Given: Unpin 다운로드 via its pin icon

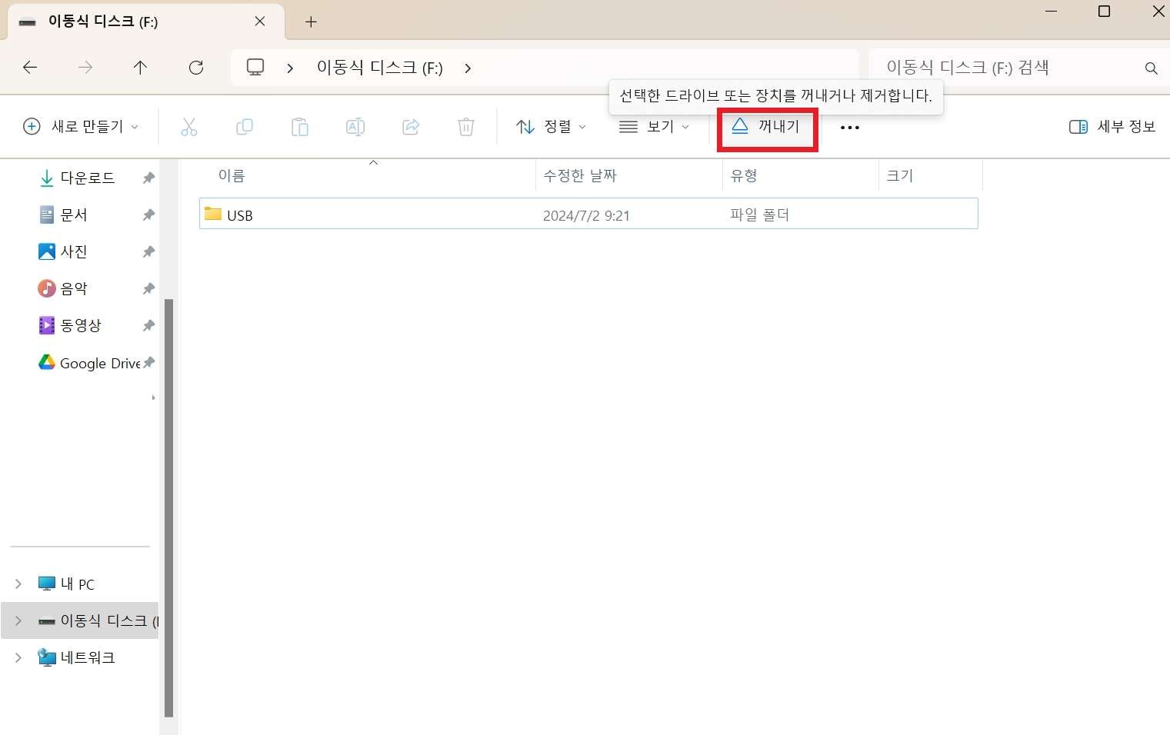Looking at the screenshot, I should click(148, 178).
